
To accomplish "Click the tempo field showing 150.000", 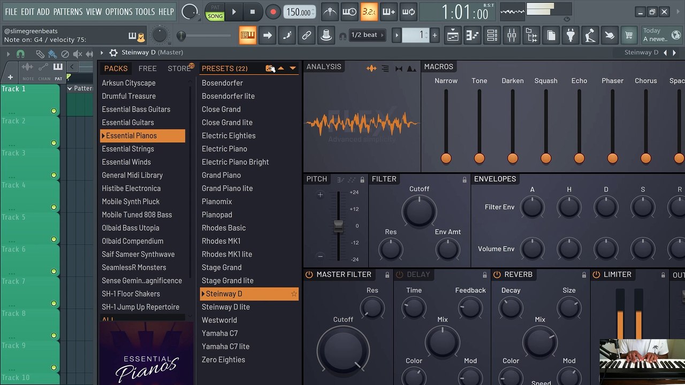I will pyautogui.click(x=299, y=12).
